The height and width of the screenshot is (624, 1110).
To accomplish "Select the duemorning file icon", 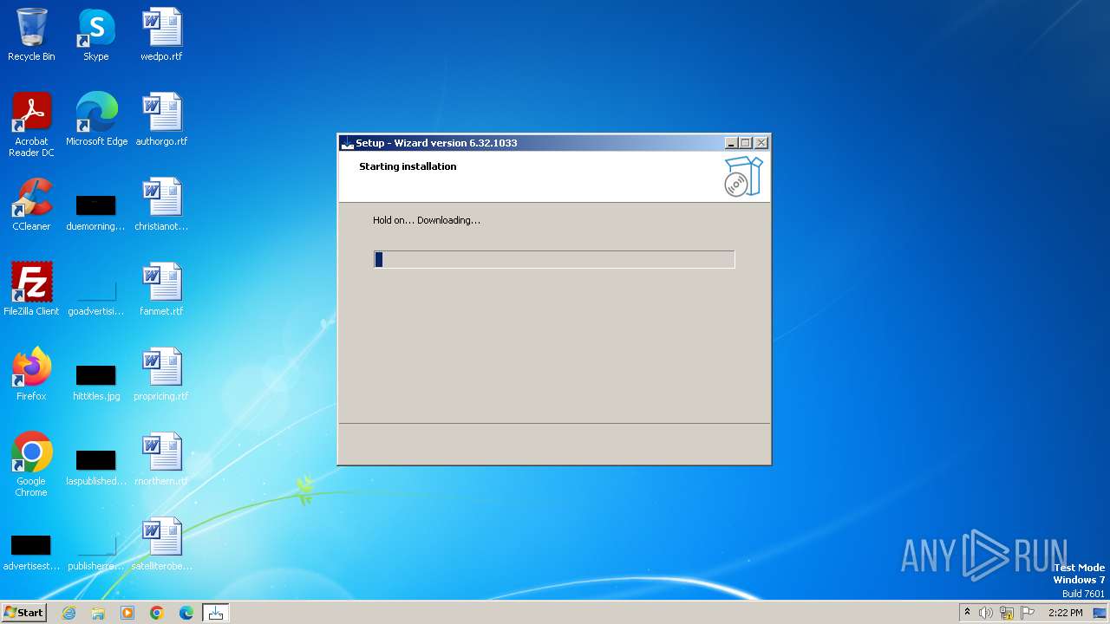I will point(96,212).
